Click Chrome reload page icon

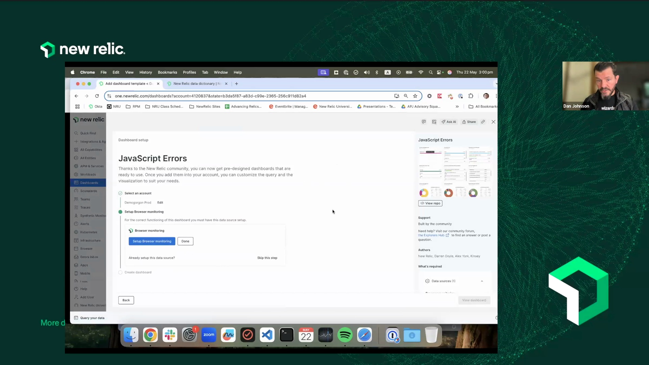(x=97, y=96)
